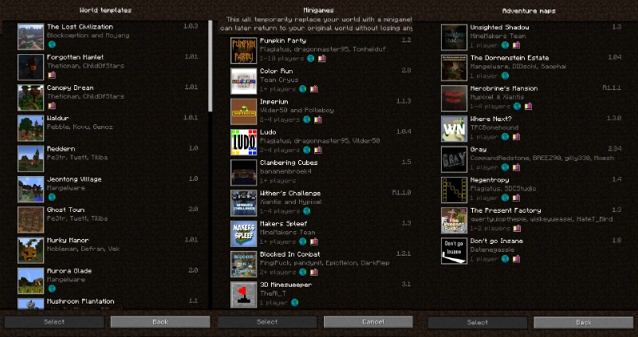Watch the trailer icon for Blocked In Combat

313,272
